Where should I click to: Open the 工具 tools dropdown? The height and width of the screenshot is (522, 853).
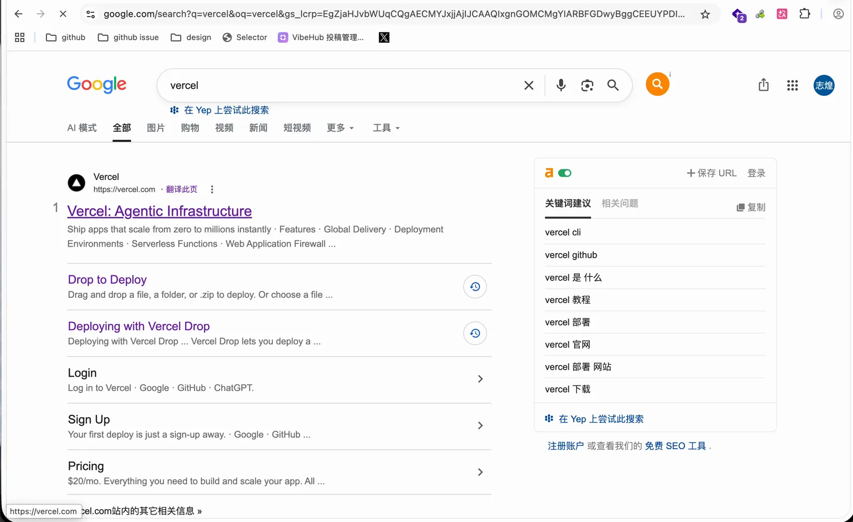(x=386, y=128)
